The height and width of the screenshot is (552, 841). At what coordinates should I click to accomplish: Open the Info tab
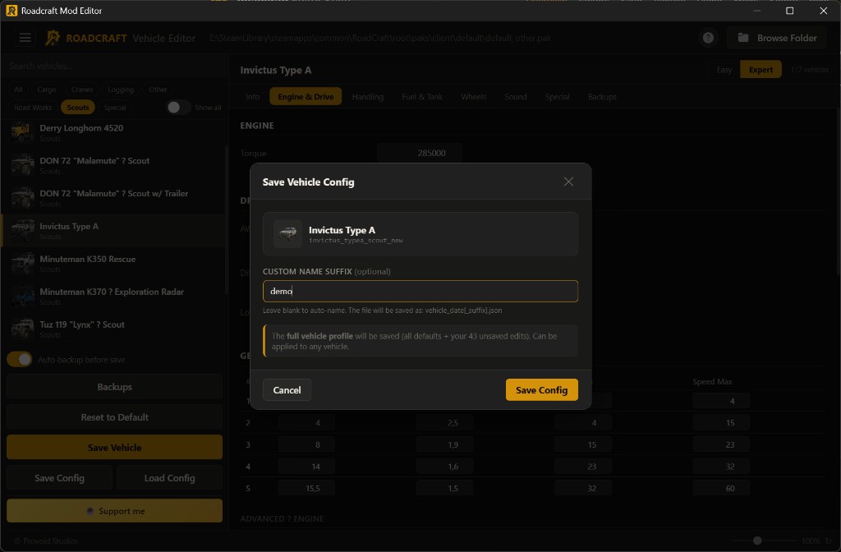pyautogui.click(x=253, y=97)
